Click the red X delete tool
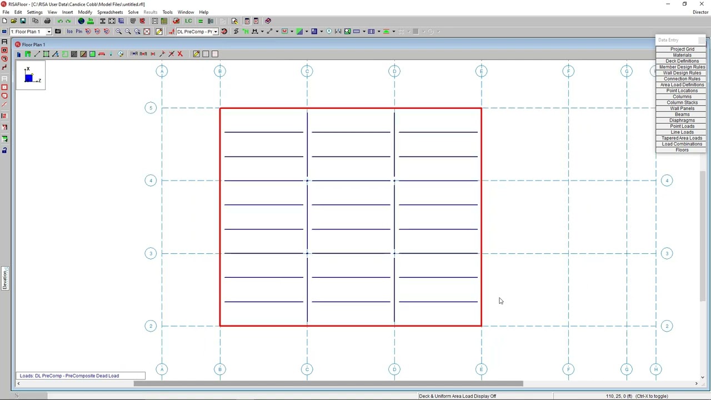Viewport: 711px width, 400px height. pyautogui.click(x=180, y=54)
